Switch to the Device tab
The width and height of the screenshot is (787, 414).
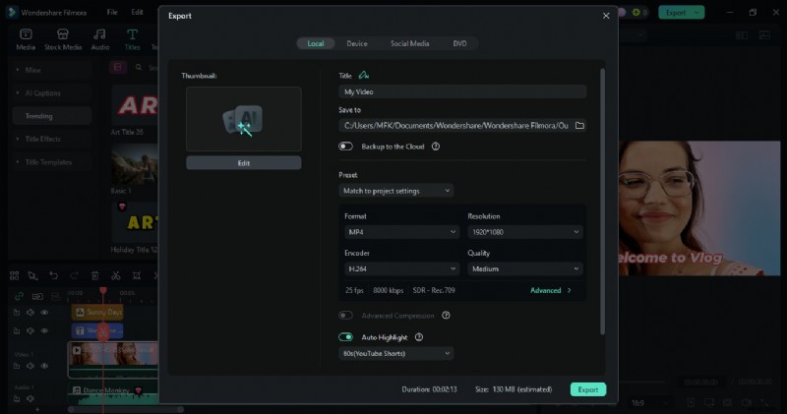coord(357,43)
